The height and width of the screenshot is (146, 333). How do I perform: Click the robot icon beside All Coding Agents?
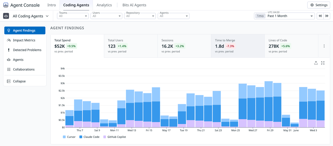coord(6,16)
